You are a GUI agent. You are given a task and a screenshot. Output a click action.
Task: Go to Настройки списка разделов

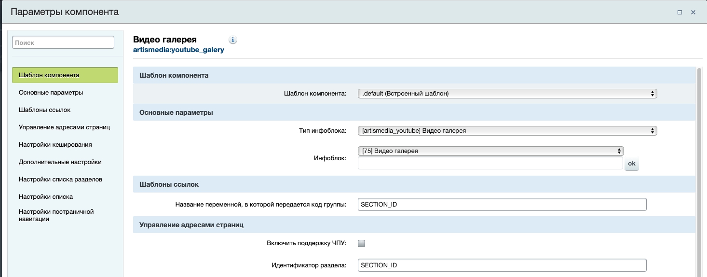(60, 179)
